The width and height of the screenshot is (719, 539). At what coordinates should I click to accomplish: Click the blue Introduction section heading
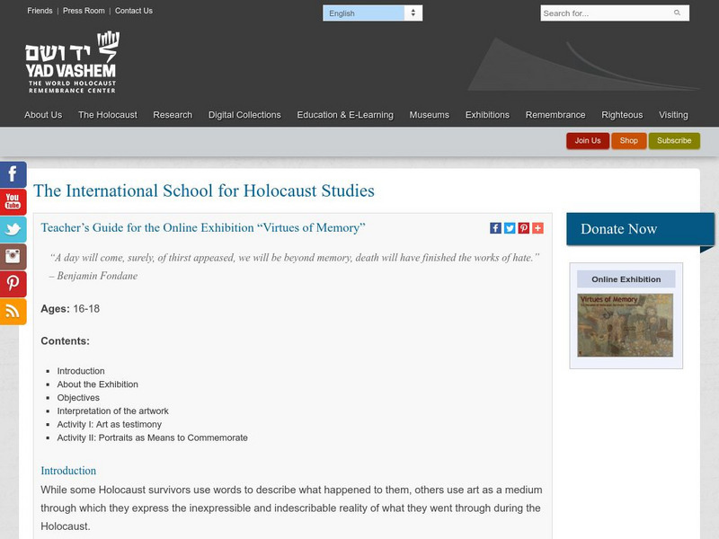click(68, 471)
